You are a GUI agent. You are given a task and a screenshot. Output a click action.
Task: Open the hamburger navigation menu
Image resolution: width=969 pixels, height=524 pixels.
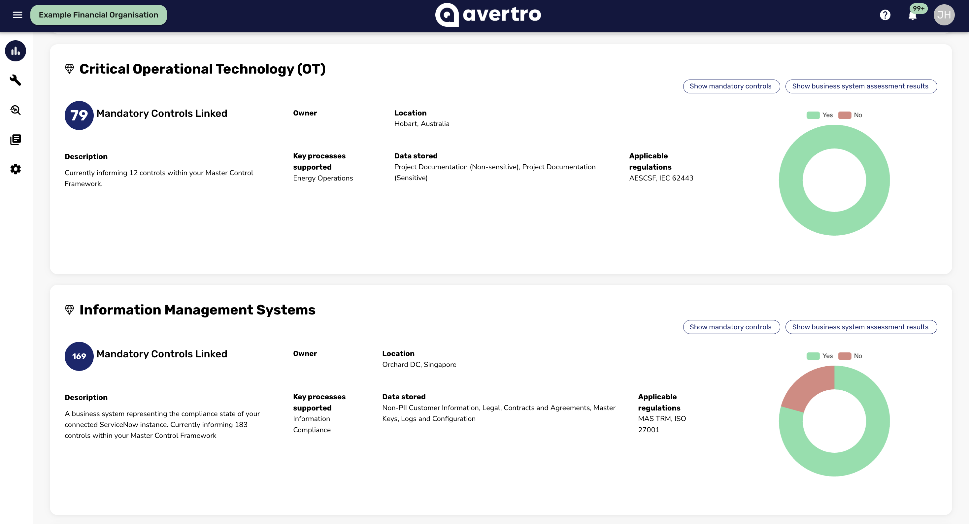point(17,15)
